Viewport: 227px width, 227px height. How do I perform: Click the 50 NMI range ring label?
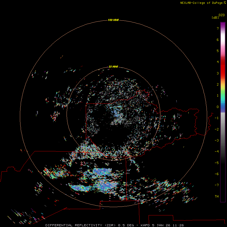[x=113, y=67]
